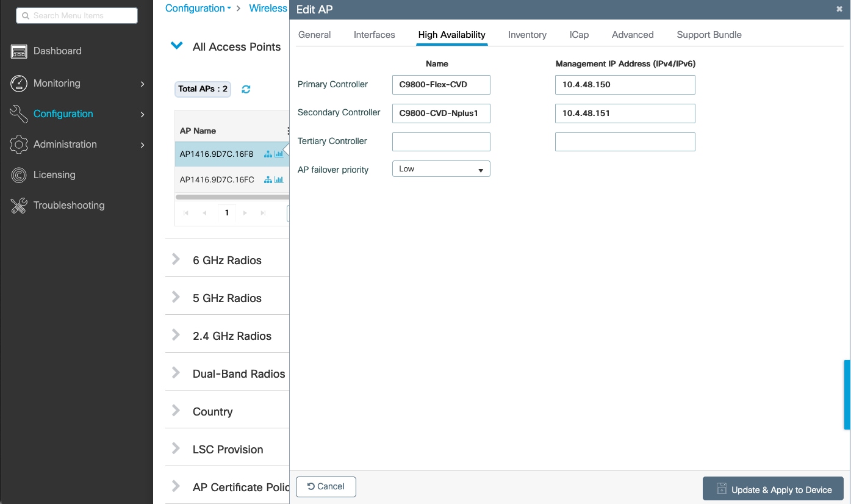851x504 pixels.
Task: Open the Support Bundle tab
Action: coord(709,35)
